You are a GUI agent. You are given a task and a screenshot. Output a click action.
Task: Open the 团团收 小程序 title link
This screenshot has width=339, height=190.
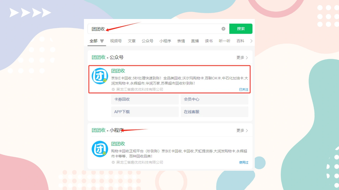pos(118,144)
